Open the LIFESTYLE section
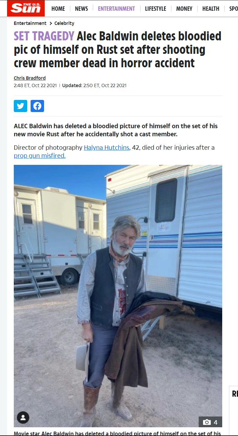The image size is (238, 436). 156,9
